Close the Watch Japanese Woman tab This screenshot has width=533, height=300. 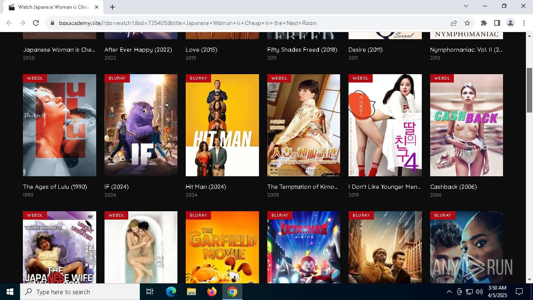point(97,7)
